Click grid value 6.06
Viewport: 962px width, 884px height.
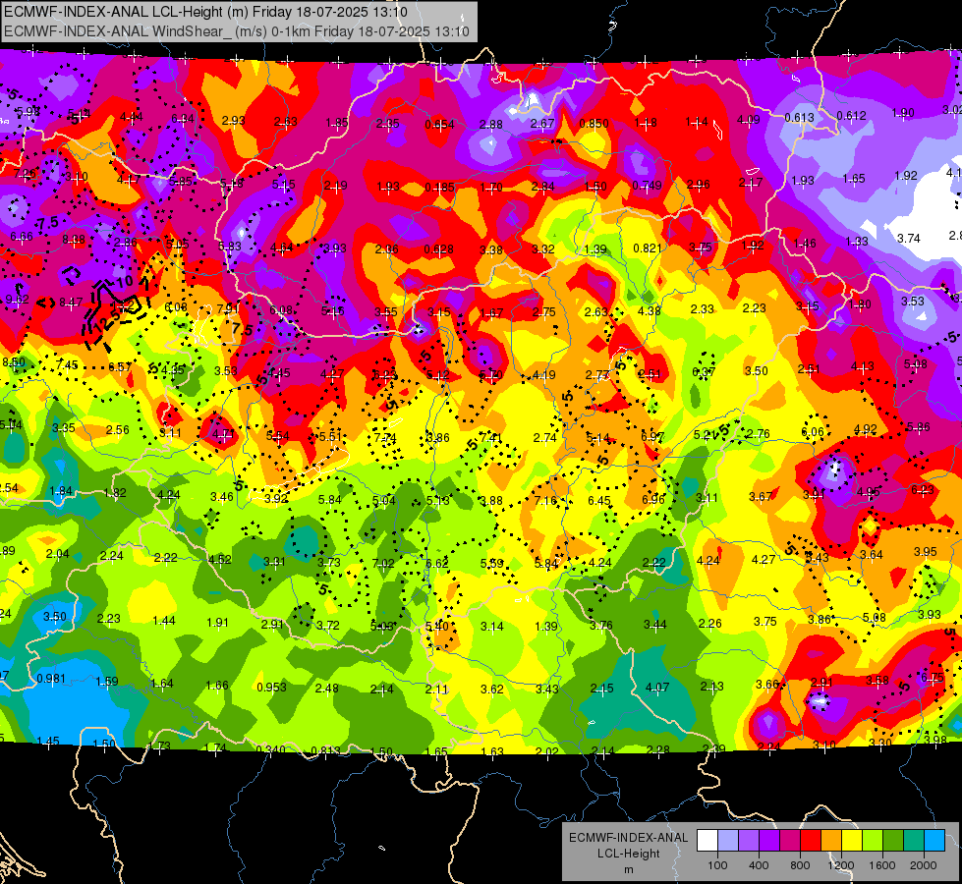point(813,432)
